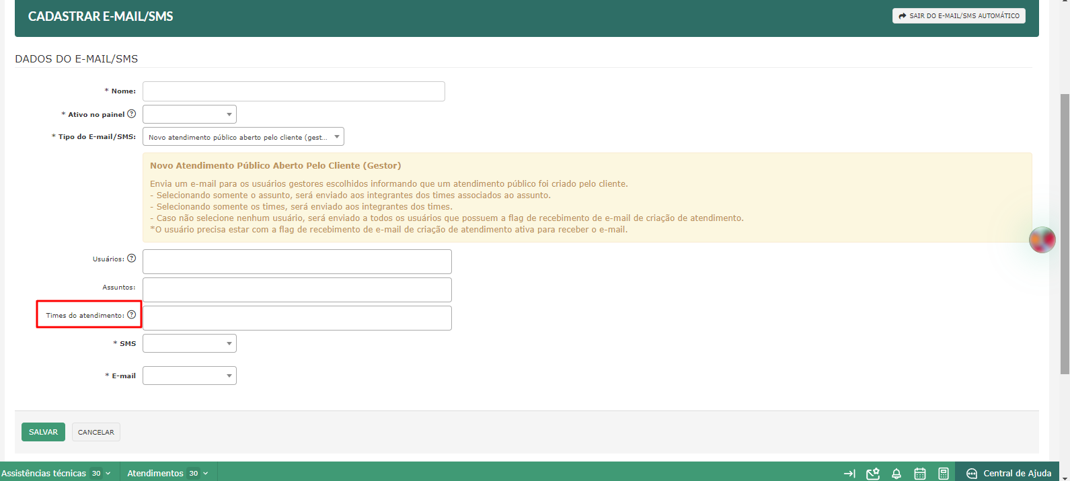Open the Ativo no painel dropdown
Image resolution: width=1070 pixels, height=481 pixels.
click(190, 114)
